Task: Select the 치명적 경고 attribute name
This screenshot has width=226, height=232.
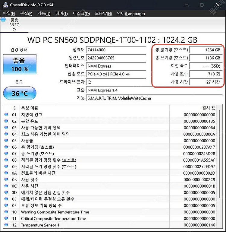Action: pyautogui.click(x=32, y=115)
